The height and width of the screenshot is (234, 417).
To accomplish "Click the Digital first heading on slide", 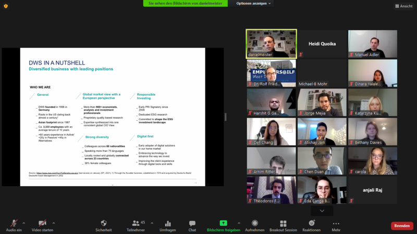I will tap(145, 136).
